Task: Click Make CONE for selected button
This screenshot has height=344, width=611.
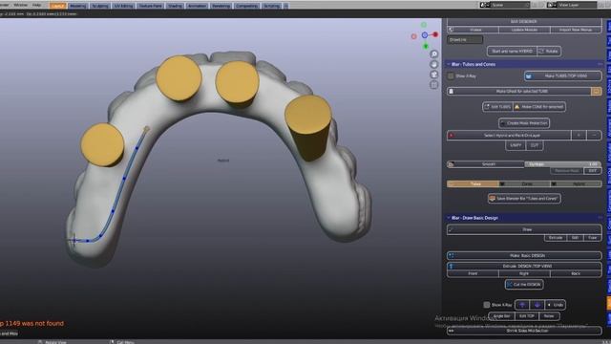Action: 539,106
